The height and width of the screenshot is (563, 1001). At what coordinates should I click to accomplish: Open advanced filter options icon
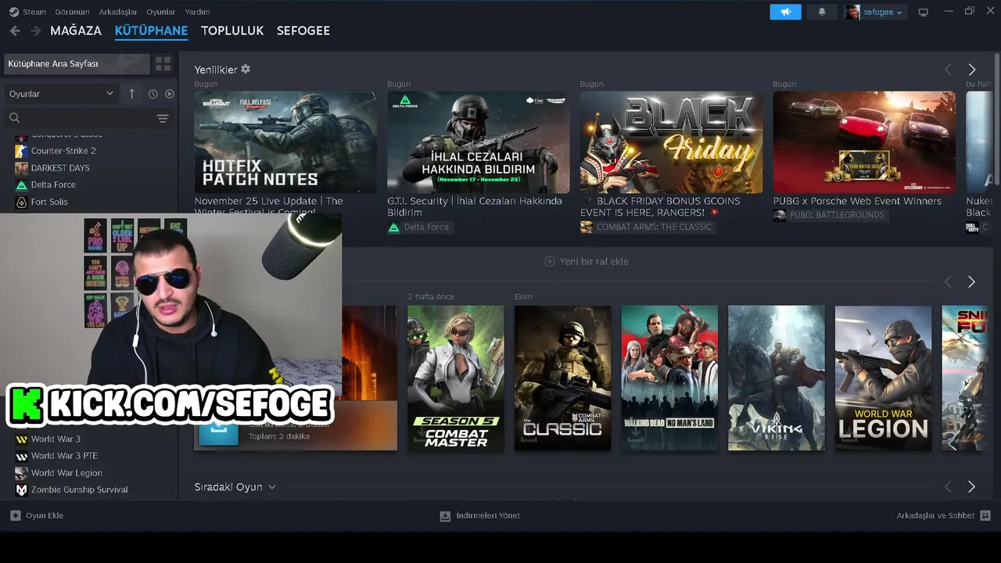tap(163, 118)
